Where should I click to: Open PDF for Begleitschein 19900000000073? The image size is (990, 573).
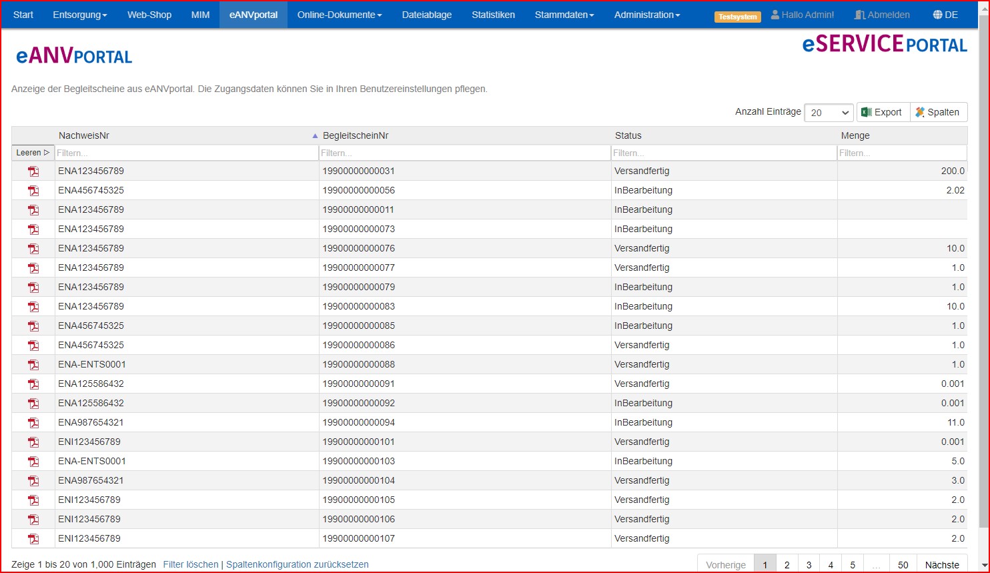click(33, 229)
